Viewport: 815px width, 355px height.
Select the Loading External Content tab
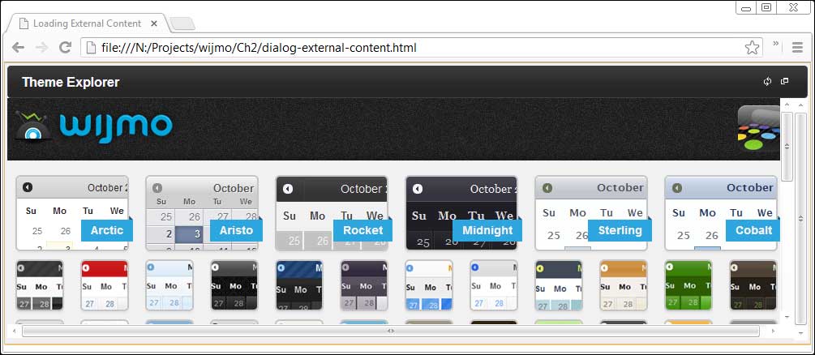(x=87, y=24)
